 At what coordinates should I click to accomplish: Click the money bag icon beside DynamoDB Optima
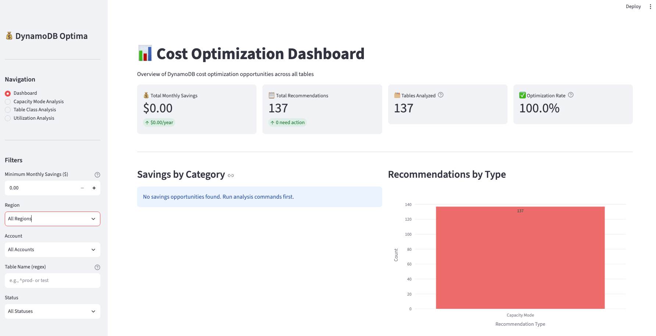click(9, 36)
